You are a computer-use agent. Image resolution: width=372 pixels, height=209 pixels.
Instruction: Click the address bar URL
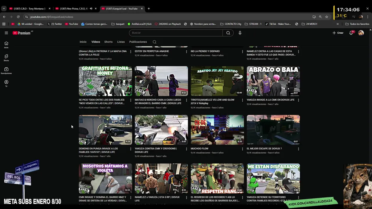click(x=52, y=17)
